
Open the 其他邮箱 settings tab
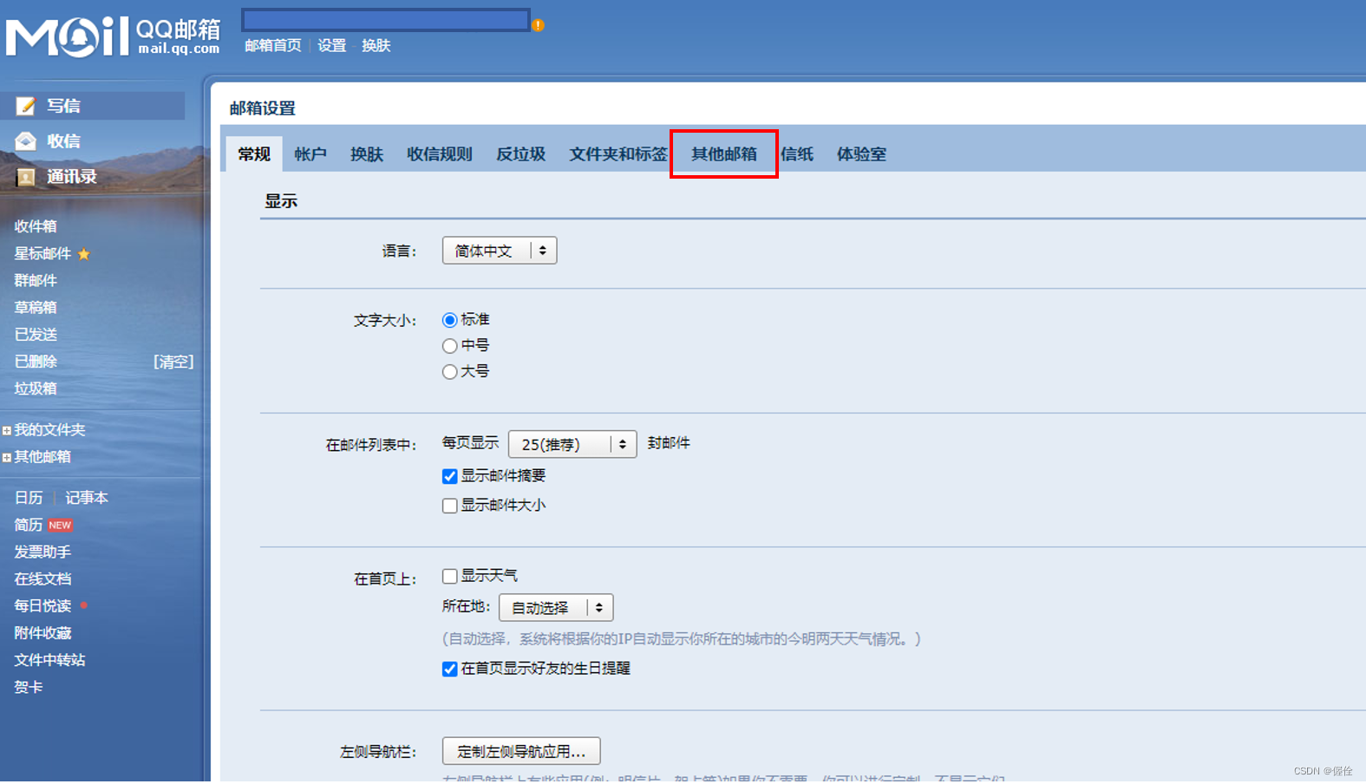click(724, 154)
